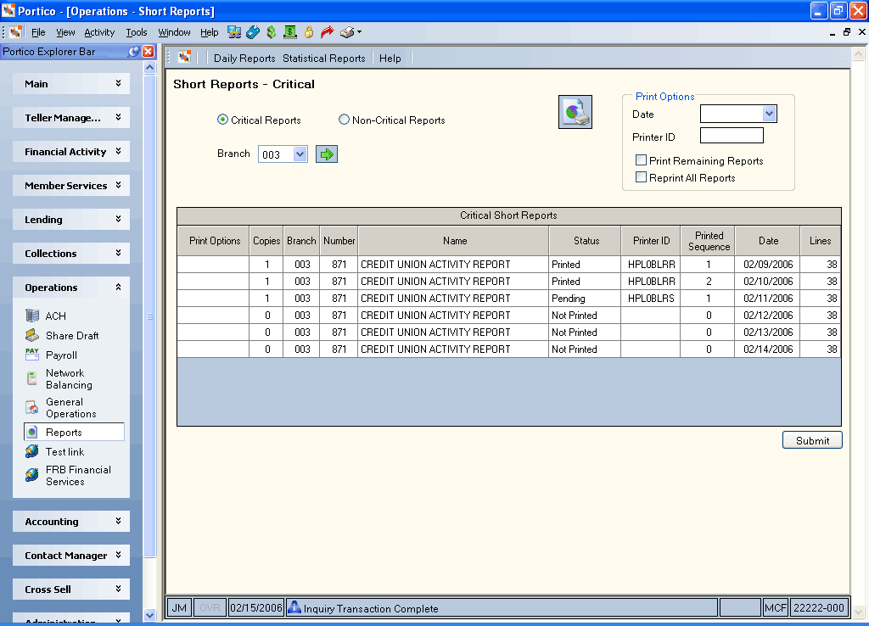869x626 pixels.
Task: Open the Statistical Reports menu
Action: (323, 59)
